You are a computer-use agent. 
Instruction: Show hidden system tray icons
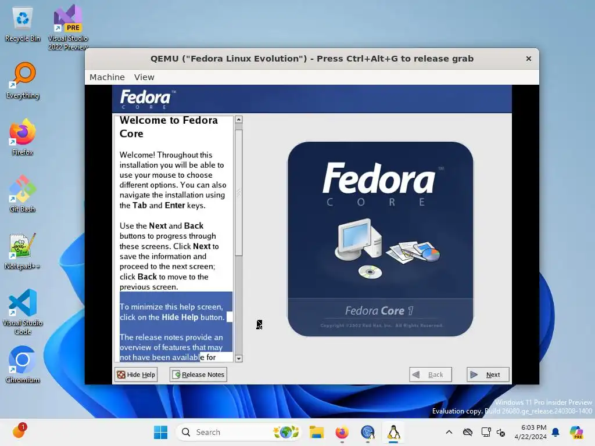[x=449, y=432]
